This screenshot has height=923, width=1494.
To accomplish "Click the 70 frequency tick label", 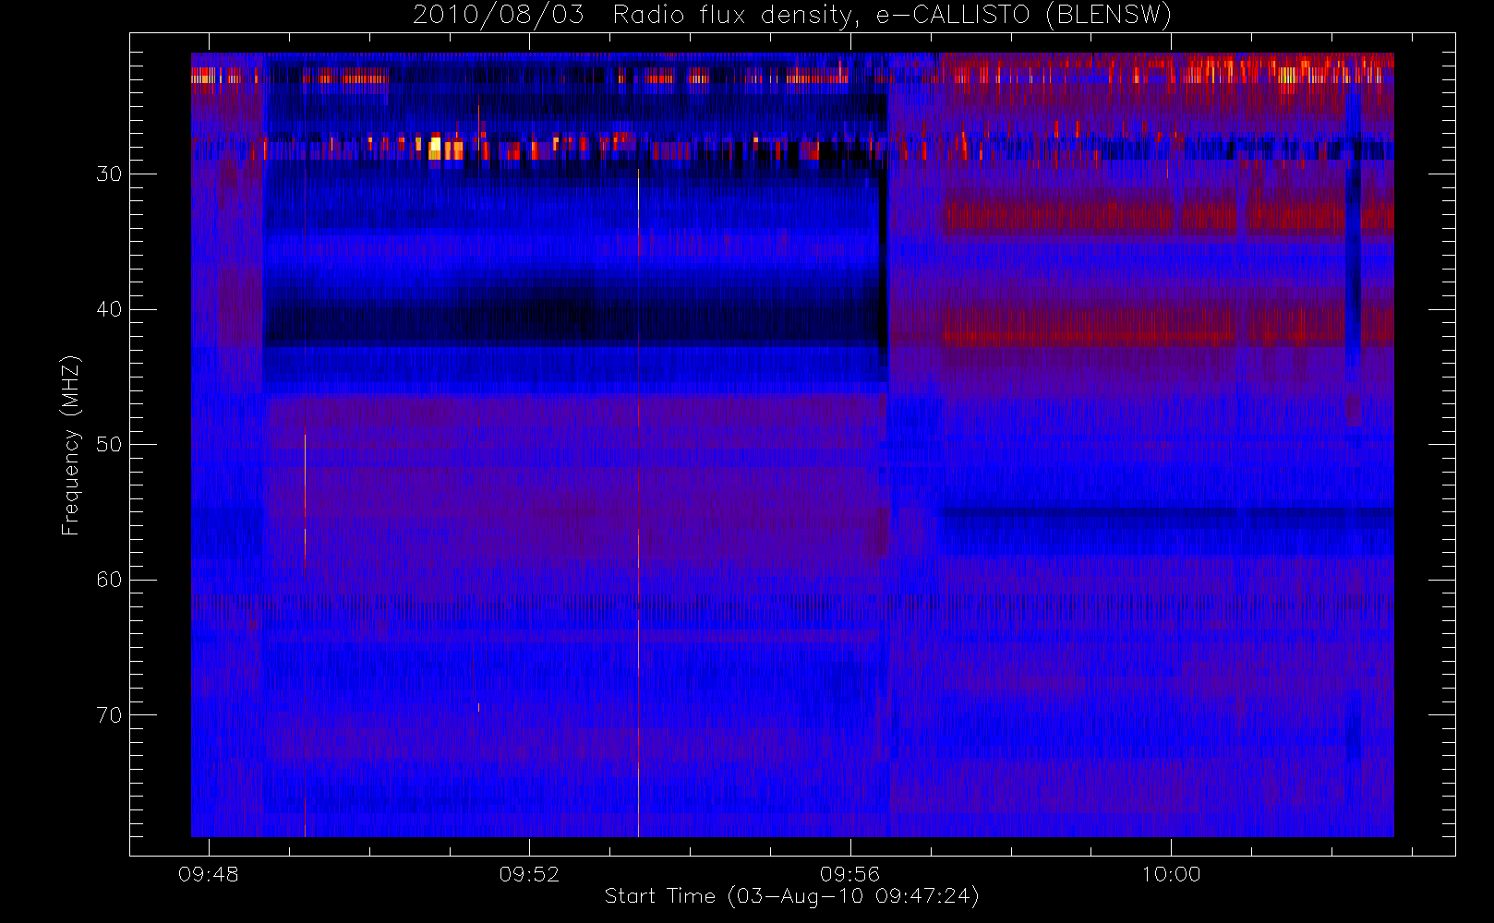I will [109, 715].
